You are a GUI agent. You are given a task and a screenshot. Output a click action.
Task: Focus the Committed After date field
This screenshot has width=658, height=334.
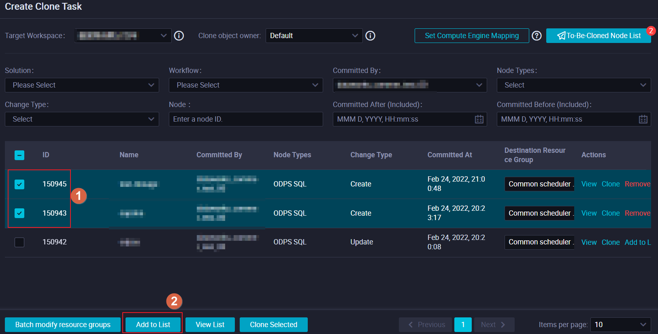(410, 119)
